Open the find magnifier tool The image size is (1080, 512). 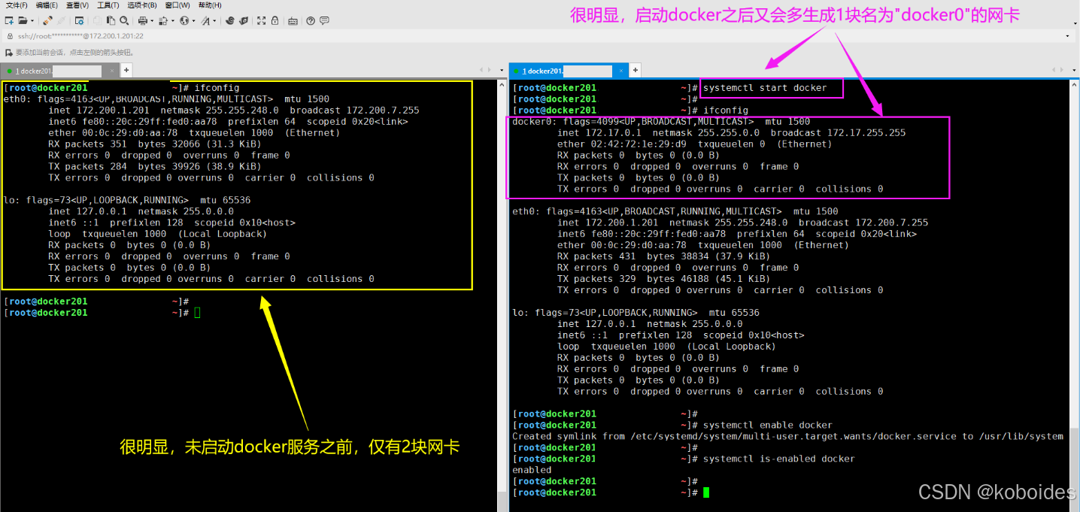pyautogui.click(x=124, y=21)
